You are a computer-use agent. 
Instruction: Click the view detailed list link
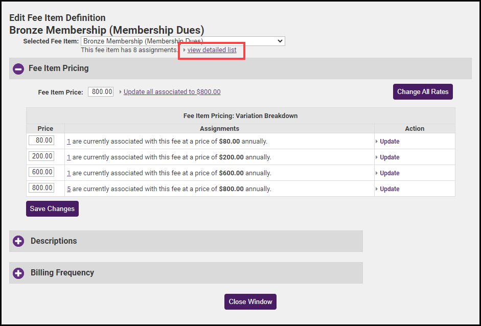pyautogui.click(x=212, y=50)
